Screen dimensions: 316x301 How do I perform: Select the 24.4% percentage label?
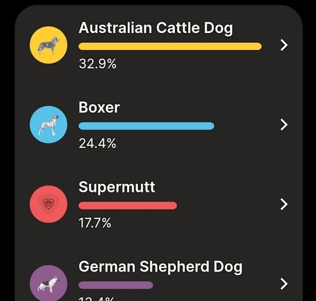[x=98, y=143]
